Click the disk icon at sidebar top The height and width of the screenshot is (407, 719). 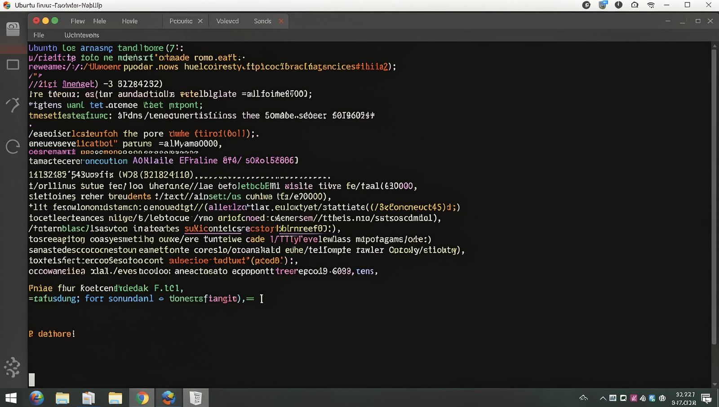tap(13, 29)
